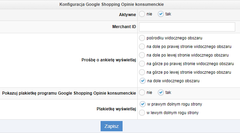Image resolution: width=240 pixels, height=133 pixels.
Task: Set 'Pokazuj plakietkę programu' to tak
Action: 161,93
